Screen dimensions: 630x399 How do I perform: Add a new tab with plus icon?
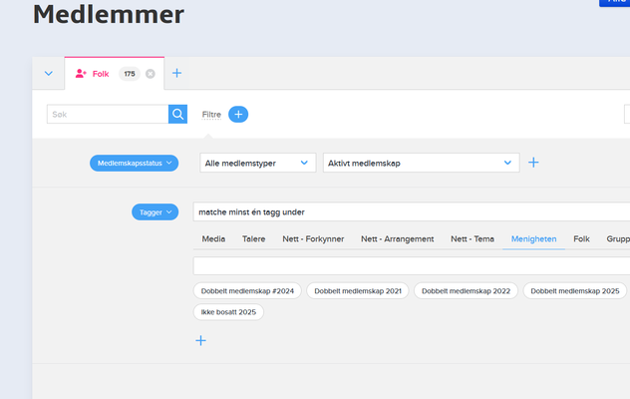(176, 74)
